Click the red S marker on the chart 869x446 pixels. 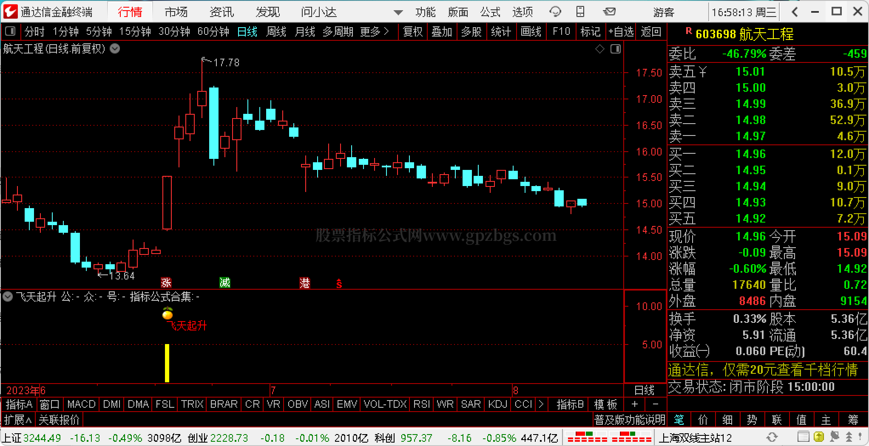click(x=339, y=283)
